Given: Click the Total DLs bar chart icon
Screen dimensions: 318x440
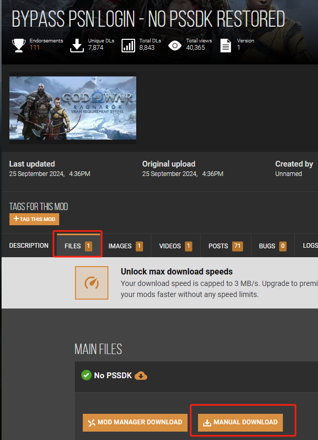Looking at the screenshot, I should (x=128, y=45).
